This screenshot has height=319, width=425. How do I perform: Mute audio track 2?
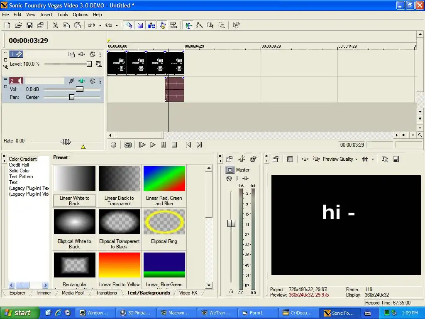(x=93, y=81)
